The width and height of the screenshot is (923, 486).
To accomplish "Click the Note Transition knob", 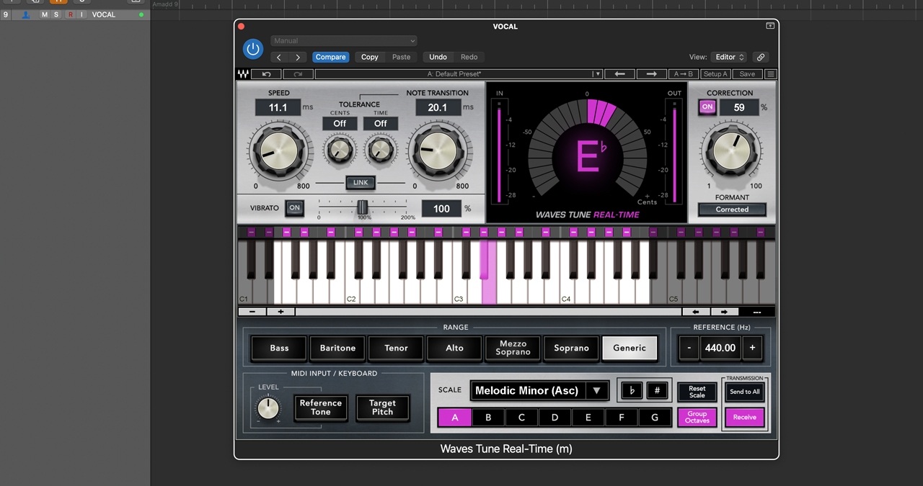I will [438, 151].
